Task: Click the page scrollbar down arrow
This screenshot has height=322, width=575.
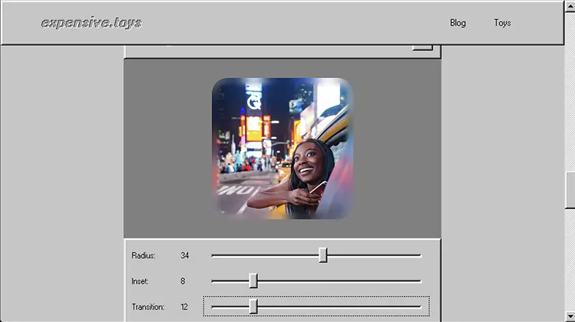Action: (x=570, y=317)
